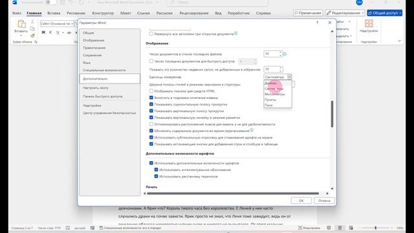Click the Paste clipboard icon in ribbon
Screen dimensions: 414x233
click(21, 24)
